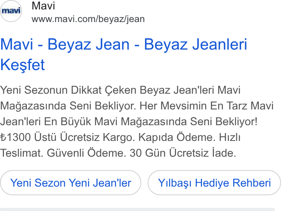
Task: Open the 'Yeni Sezon Yeni Jean'ler' sitelink
Action: [71, 183]
